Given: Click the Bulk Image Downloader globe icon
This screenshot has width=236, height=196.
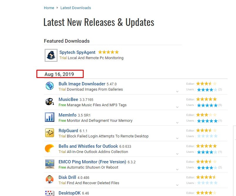Looking at the screenshot, I should [x=50, y=86].
